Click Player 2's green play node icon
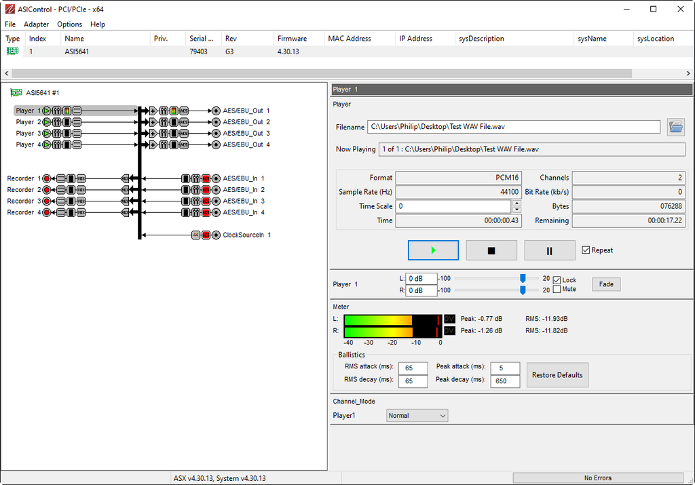The width and height of the screenshot is (695, 485). coord(47,122)
